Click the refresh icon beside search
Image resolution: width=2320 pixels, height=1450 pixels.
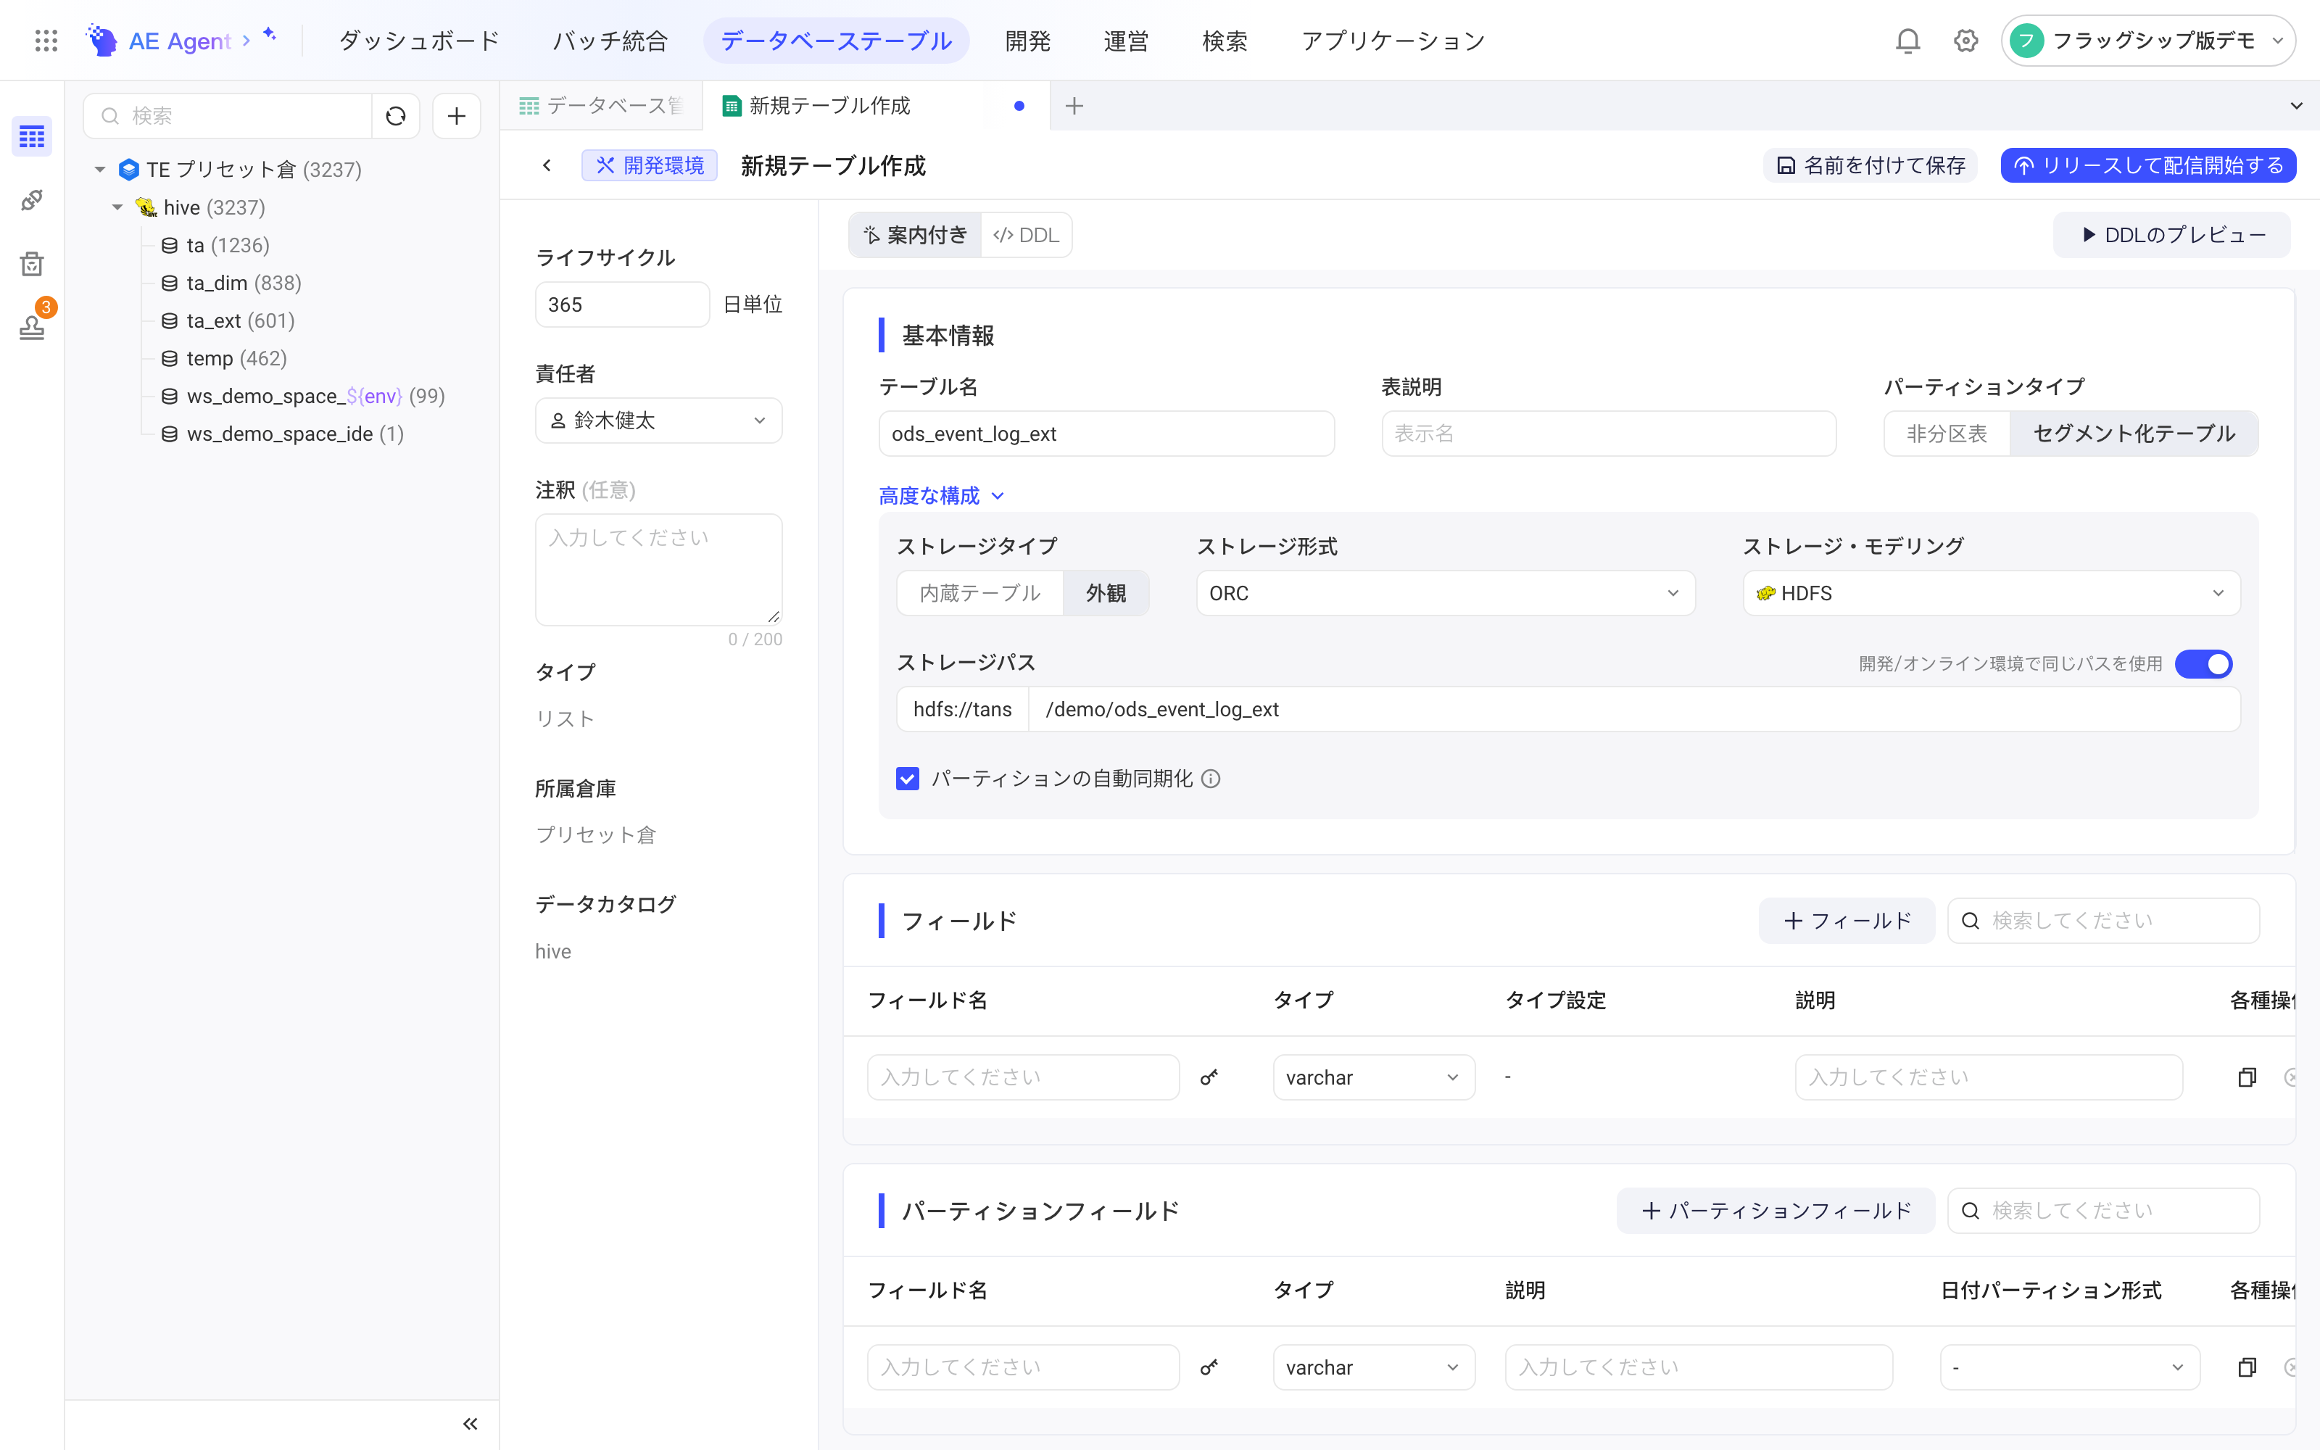click(396, 116)
